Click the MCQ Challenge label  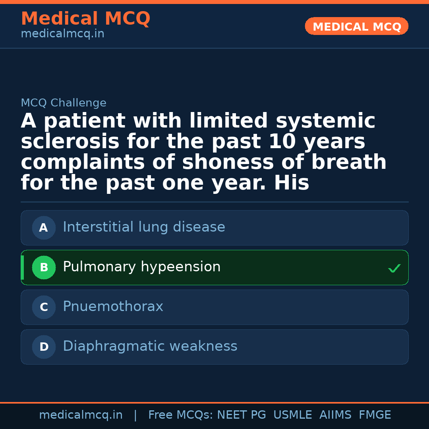point(64,103)
